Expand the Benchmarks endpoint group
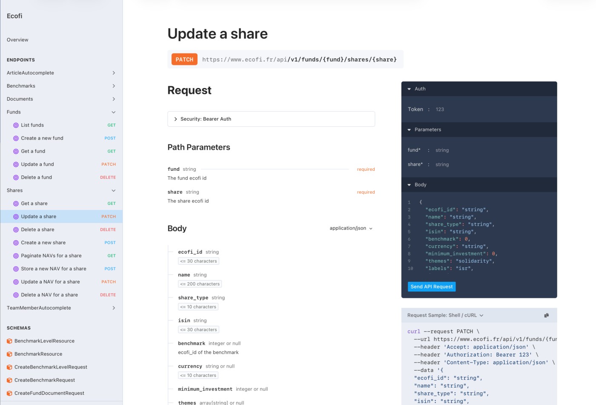The width and height of the screenshot is (596, 405). coord(61,86)
